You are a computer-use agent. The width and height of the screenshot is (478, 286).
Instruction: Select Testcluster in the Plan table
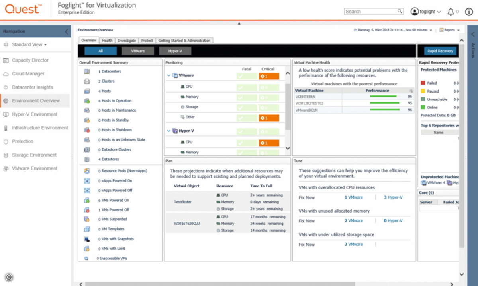pyautogui.click(x=183, y=202)
